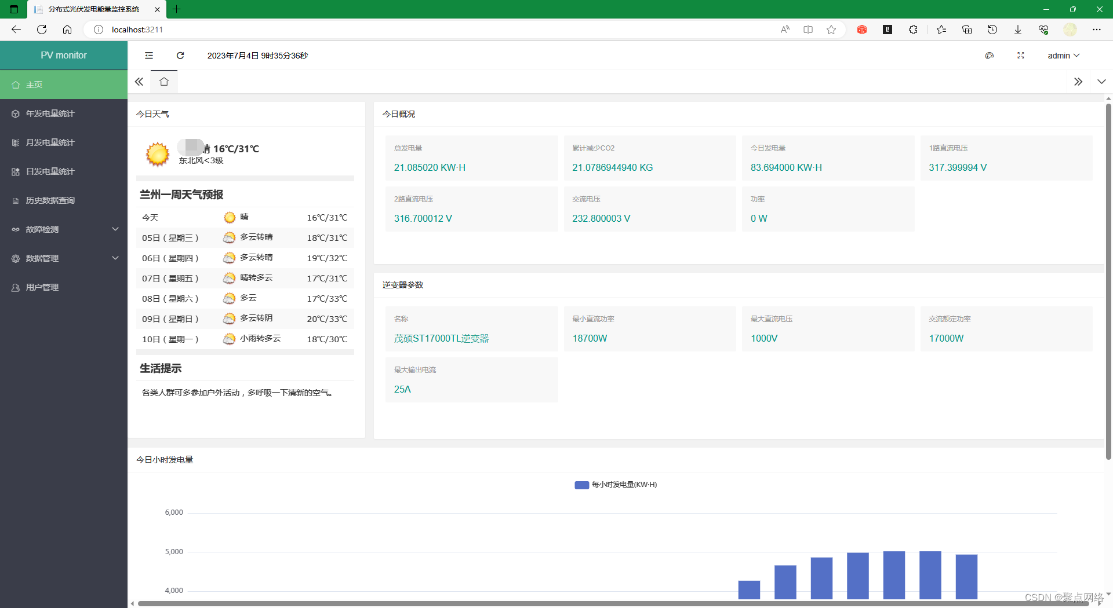
Task: Open browser settings ellipsis menu
Action: [x=1096, y=30]
